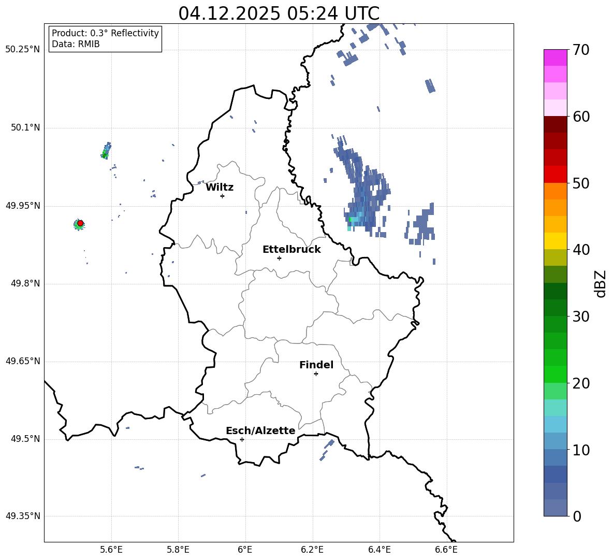Select the Ettelbruck city label
Image resolution: width=613 pixels, height=560 pixels.
tap(291, 250)
